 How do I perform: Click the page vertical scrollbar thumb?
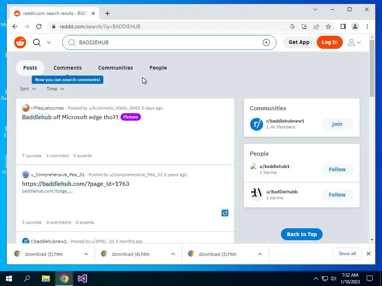[372, 69]
